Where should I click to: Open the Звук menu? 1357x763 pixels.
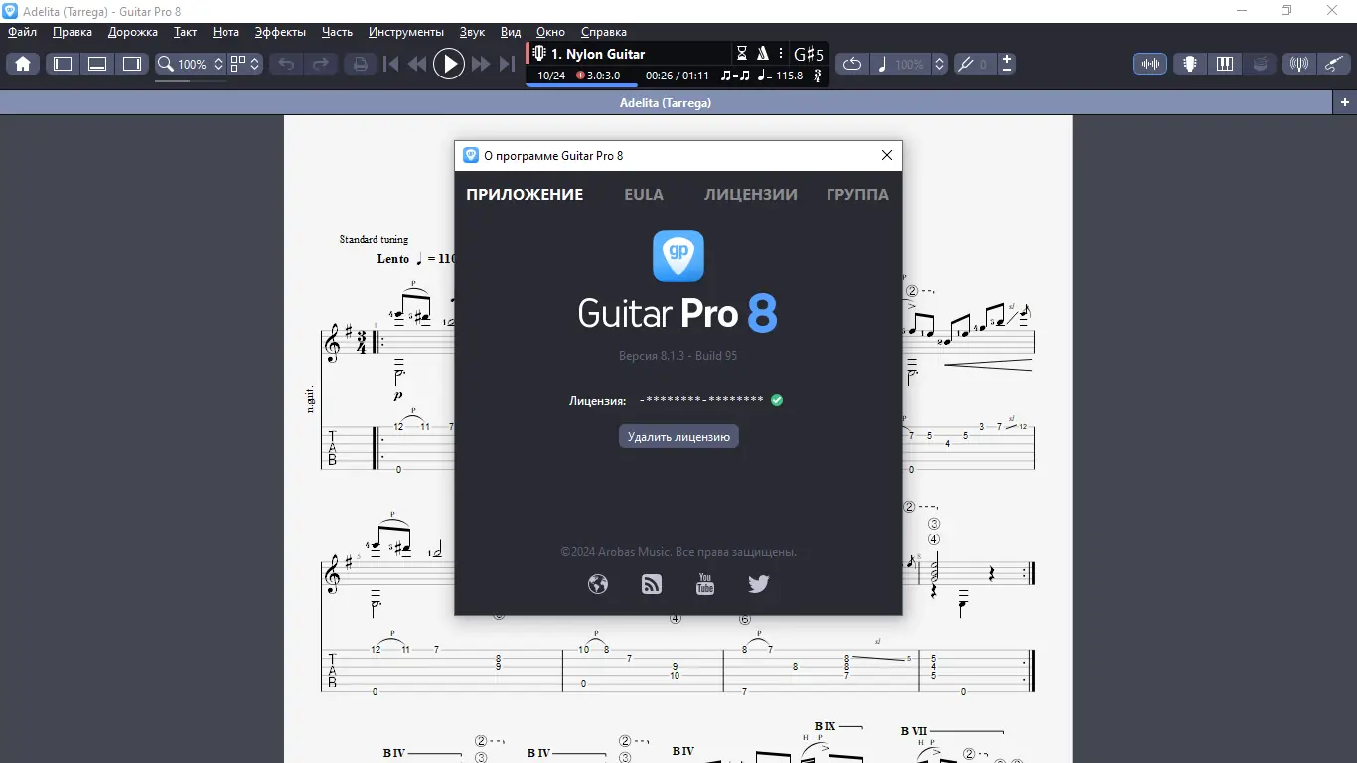(x=473, y=32)
